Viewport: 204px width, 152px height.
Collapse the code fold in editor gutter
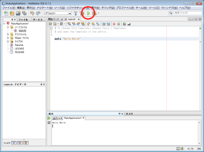click(52, 28)
